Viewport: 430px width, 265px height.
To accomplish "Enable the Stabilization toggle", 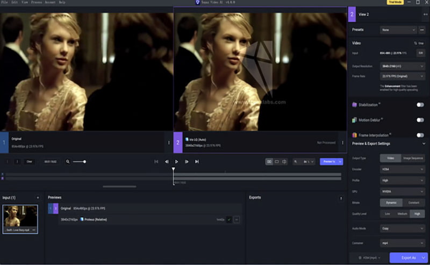I will [x=420, y=105].
